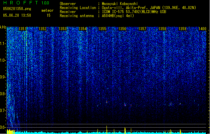Click the 1359 time marker
Image resolution: width=210 pixels, height=134 pixels.
[x=182, y=29]
